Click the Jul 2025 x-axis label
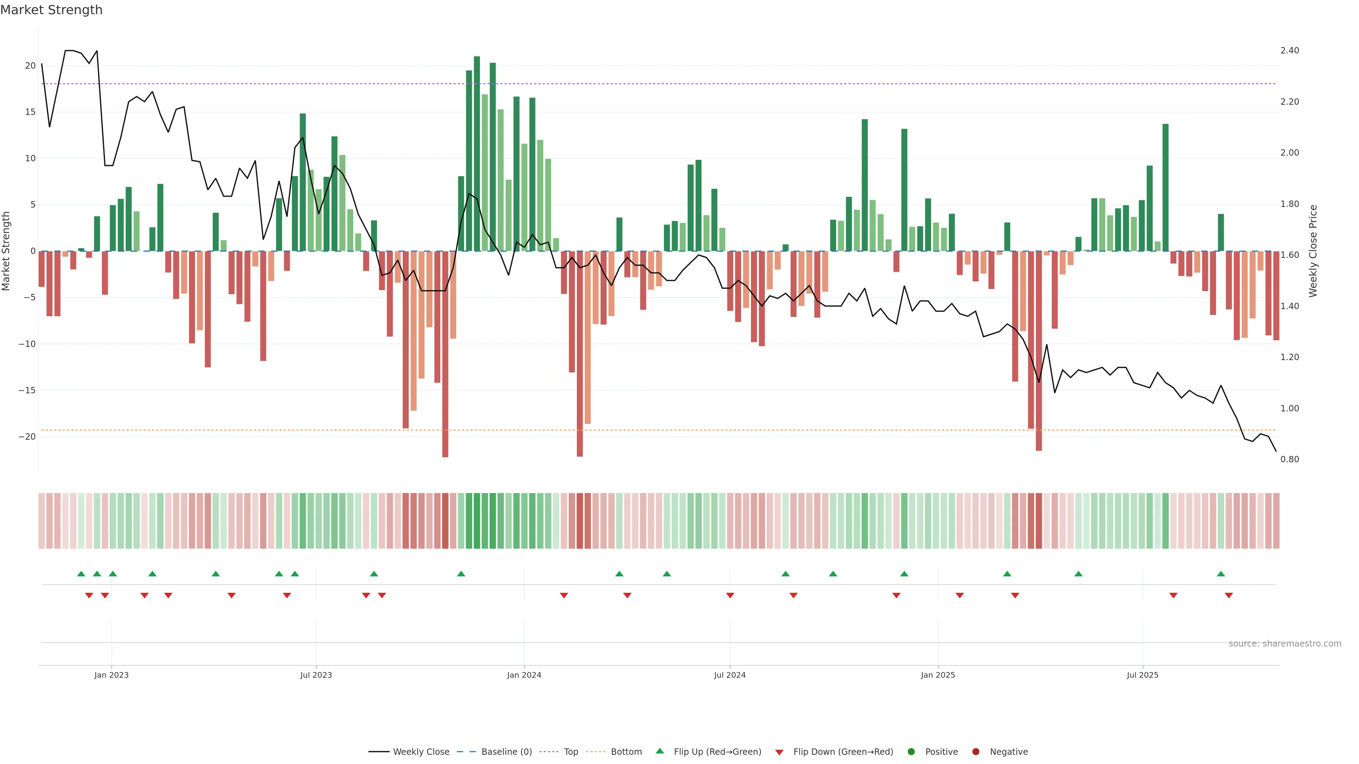This screenshot has width=1359, height=764. pyautogui.click(x=1142, y=675)
